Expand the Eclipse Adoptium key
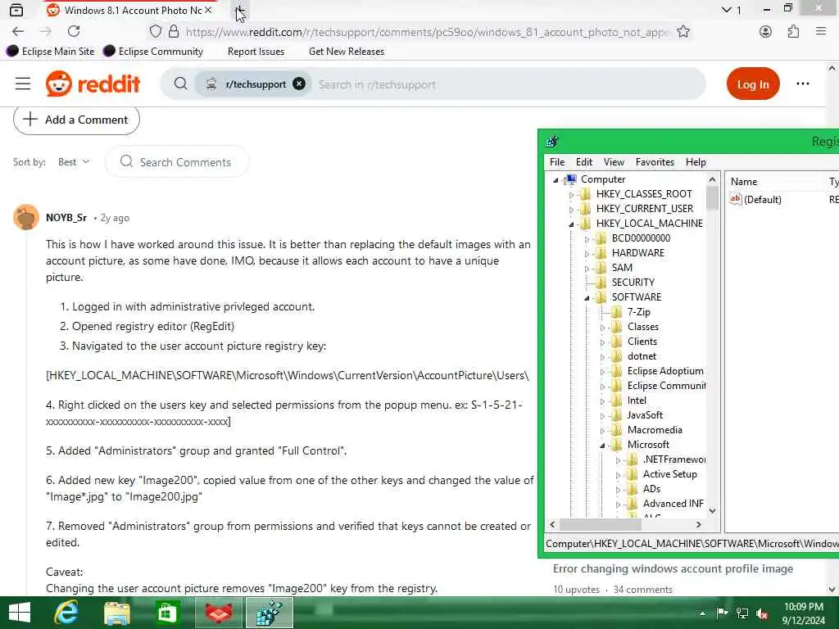839x629 pixels. pos(602,372)
